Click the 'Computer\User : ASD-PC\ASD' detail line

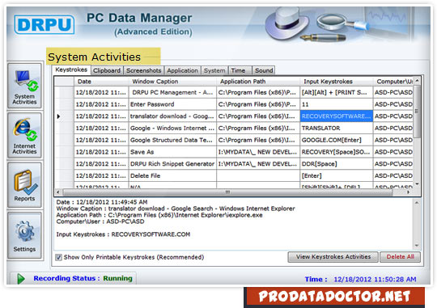[100, 222]
